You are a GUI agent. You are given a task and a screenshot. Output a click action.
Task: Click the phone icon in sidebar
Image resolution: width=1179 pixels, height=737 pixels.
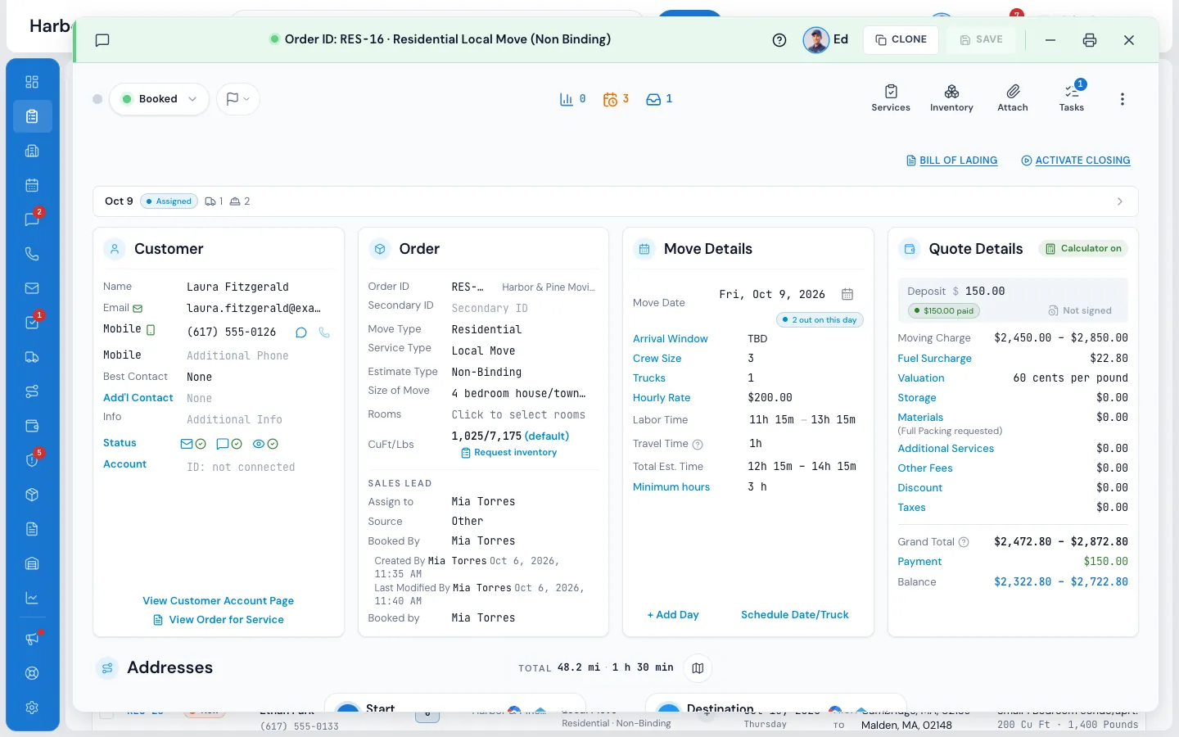click(32, 254)
